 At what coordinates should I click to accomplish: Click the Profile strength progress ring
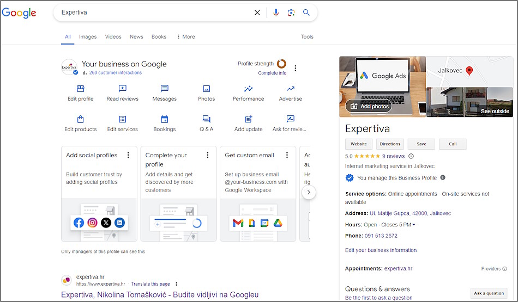coord(281,63)
